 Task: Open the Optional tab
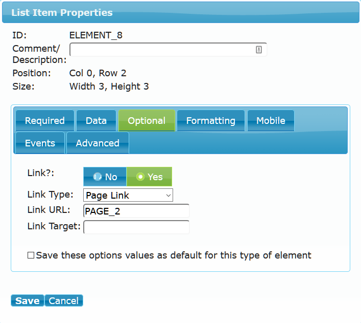[147, 120]
